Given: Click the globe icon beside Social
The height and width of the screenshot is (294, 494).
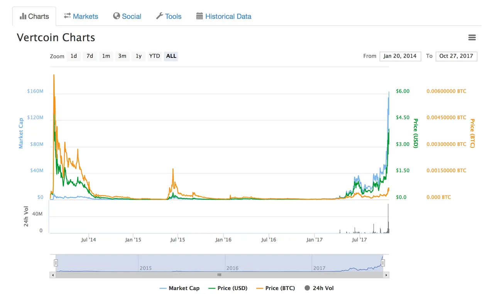Looking at the screenshot, I should [x=117, y=16].
